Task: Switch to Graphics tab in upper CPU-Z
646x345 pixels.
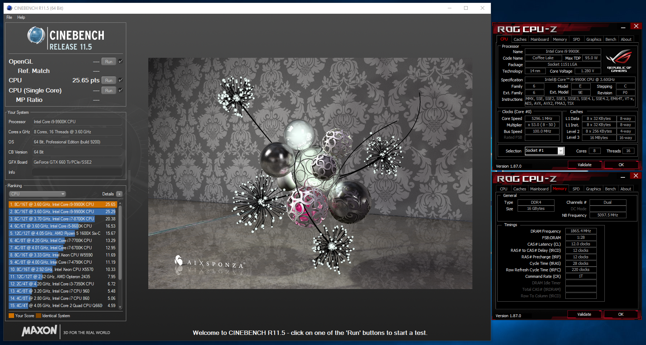Action: 594,39
